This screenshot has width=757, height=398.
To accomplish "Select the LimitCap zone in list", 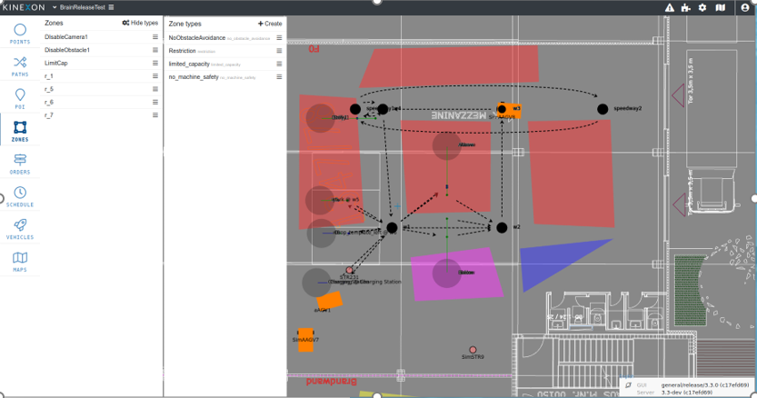I will point(56,63).
